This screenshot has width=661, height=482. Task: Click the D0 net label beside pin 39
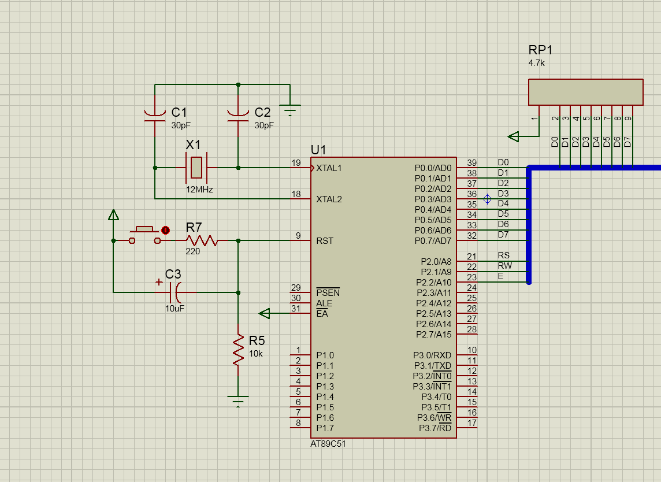coord(503,162)
